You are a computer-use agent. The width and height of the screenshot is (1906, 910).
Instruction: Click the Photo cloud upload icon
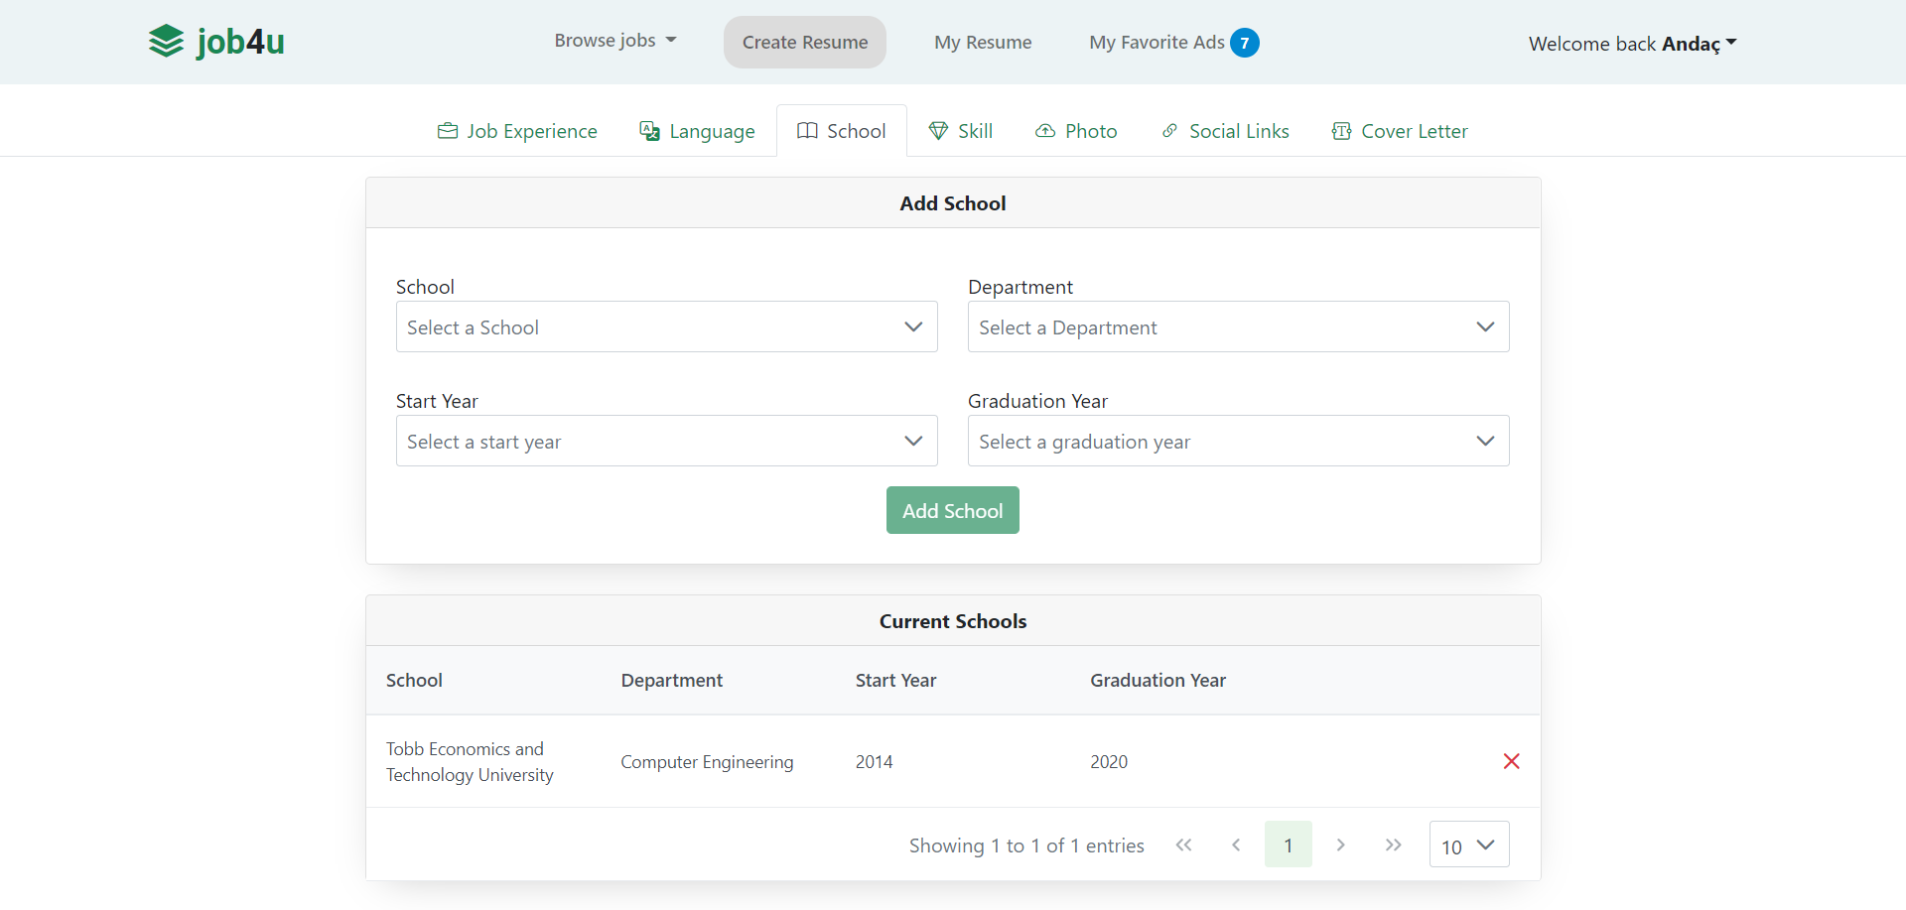(x=1045, y=131)
